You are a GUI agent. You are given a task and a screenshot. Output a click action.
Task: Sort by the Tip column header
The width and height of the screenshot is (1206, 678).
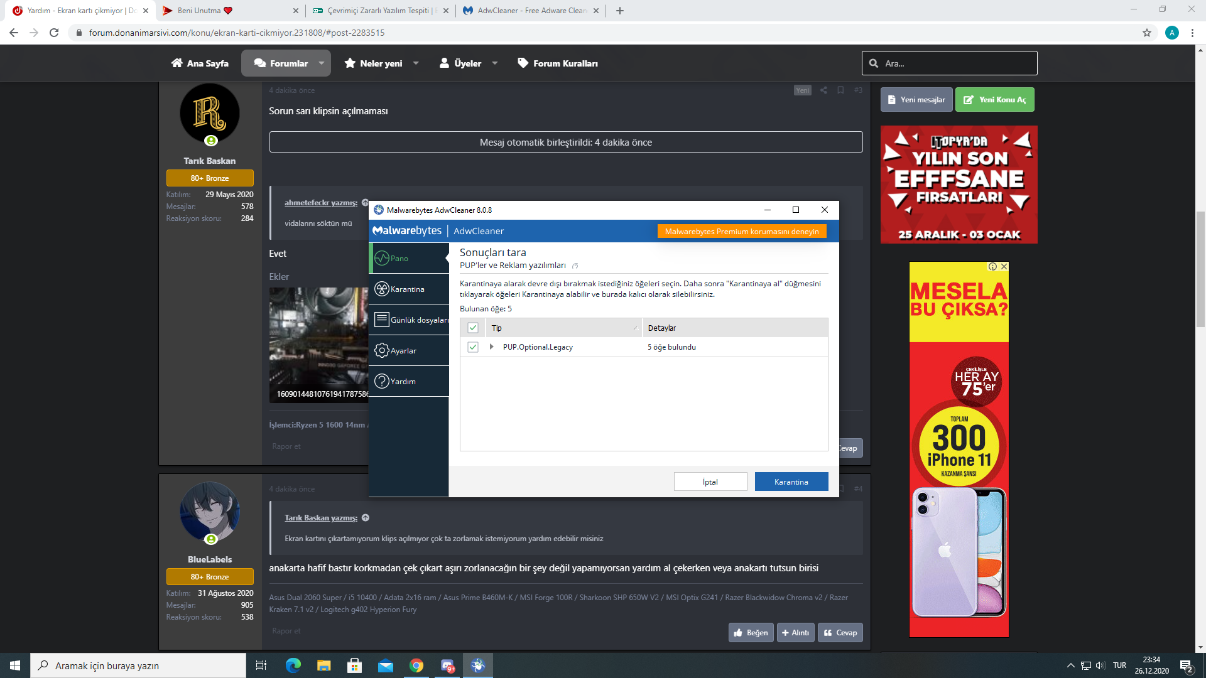(x=564, y=328)
